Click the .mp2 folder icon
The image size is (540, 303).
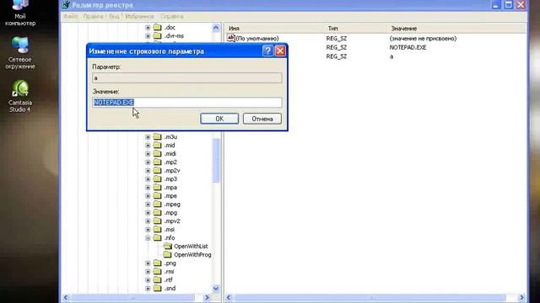(158, 162)
